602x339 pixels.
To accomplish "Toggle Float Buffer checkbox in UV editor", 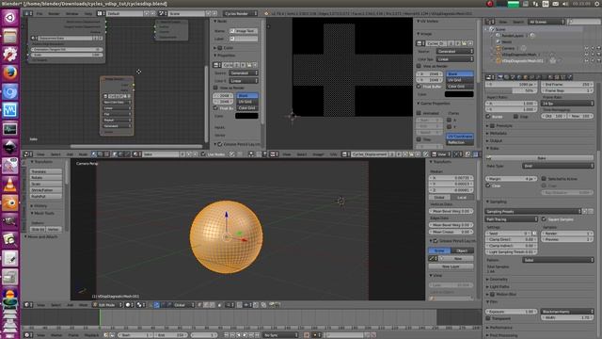I will 419,87.
